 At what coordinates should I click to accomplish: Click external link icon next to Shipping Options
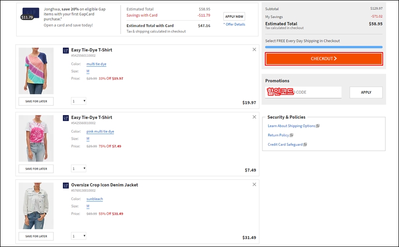(x=318, y=126)
